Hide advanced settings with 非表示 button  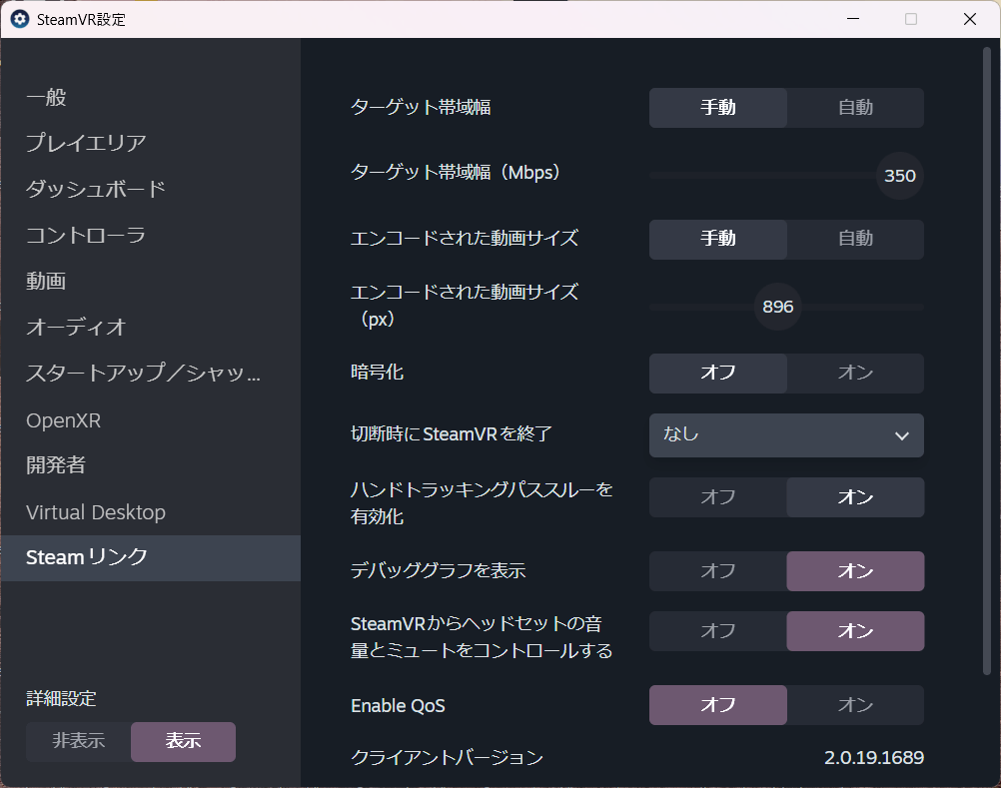click(x=79, y=741)
